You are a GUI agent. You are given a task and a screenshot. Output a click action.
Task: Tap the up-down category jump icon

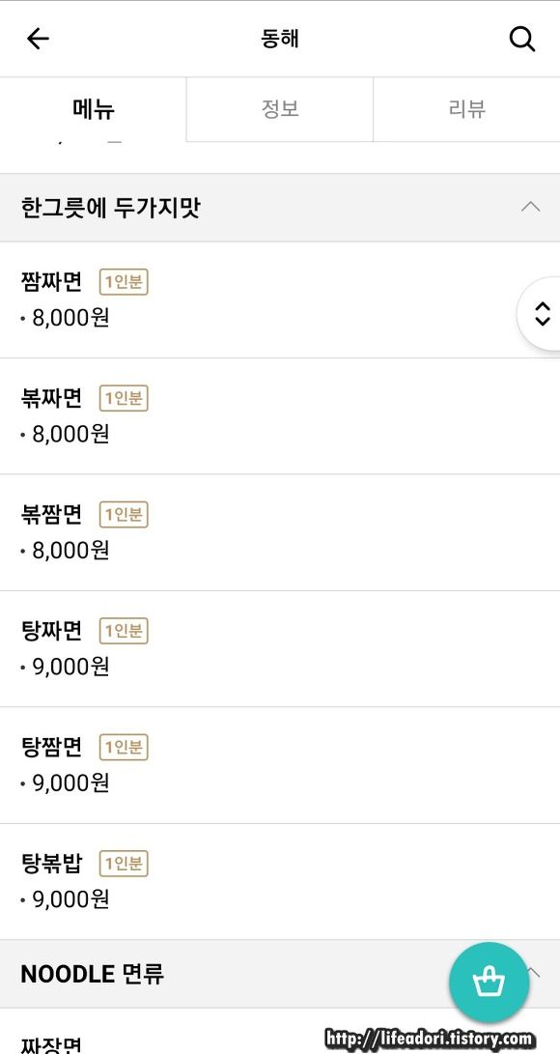[542, 313]
